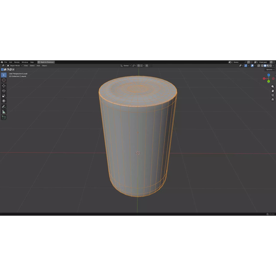Click the 3D cursor crosshair in viewport
This screenshot has width=276, height=276.
click(138, 153)
